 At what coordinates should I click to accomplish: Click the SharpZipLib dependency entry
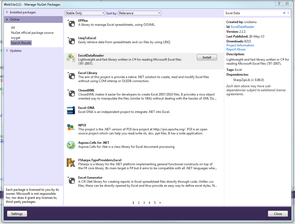click(x=248, y=80)
